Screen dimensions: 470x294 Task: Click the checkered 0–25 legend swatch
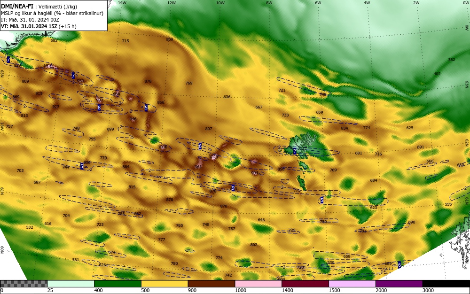pyautogui.click(x=23, y=284)
